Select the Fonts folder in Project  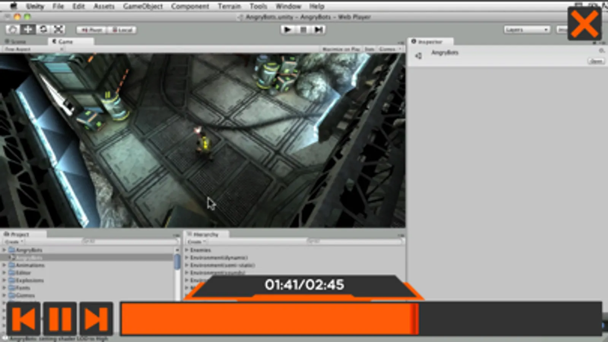pos(87,288)
